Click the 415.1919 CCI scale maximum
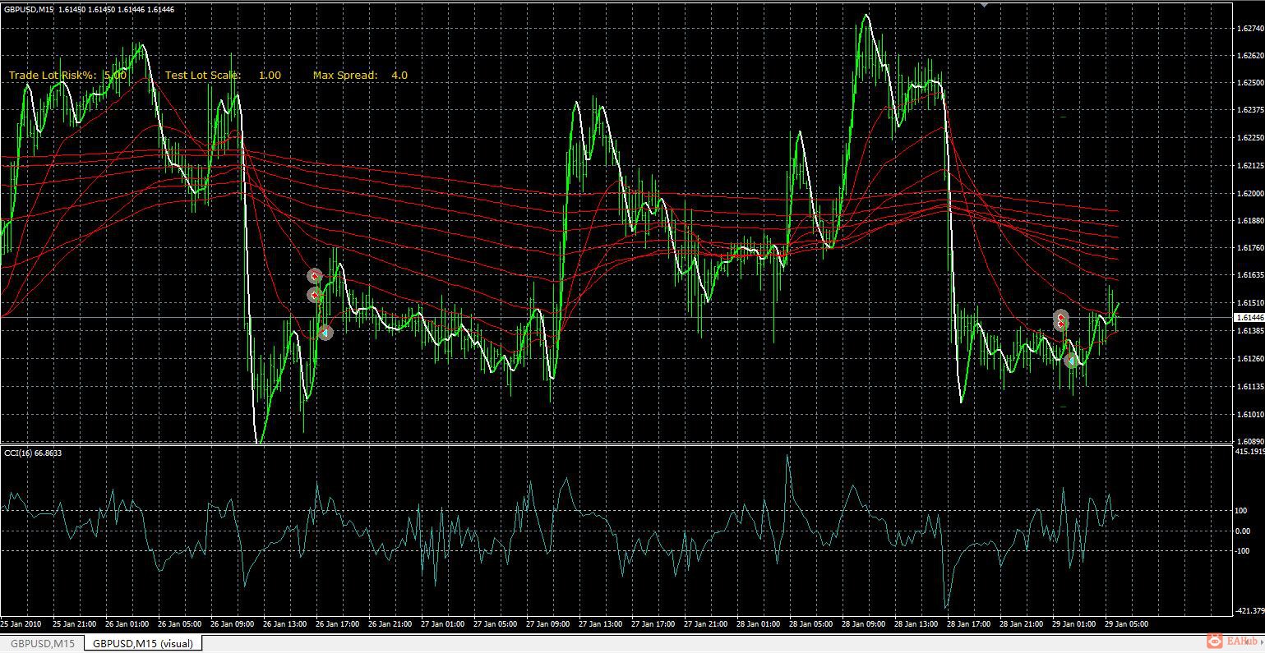Screen dimensions: 1265x653 1249,452
